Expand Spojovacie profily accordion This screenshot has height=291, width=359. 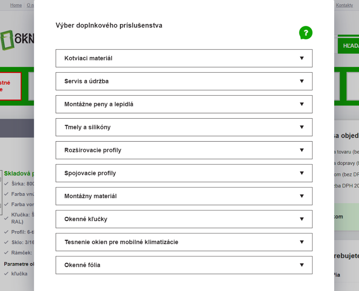point(184,173)
